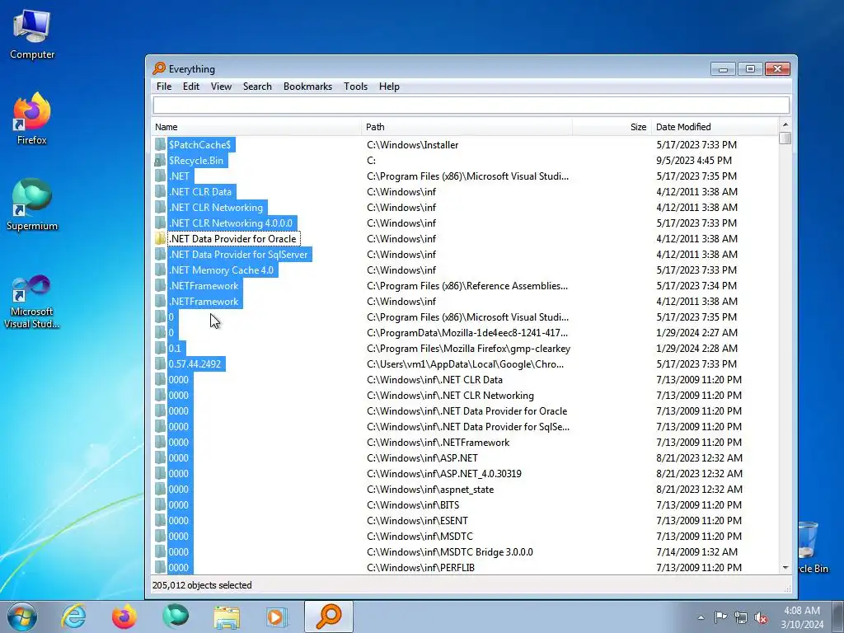Select .NETFramework in Reference Assemblies path
Image resolution: width=844 pixels, height=633 pixels.
click(x=204, y=286)
